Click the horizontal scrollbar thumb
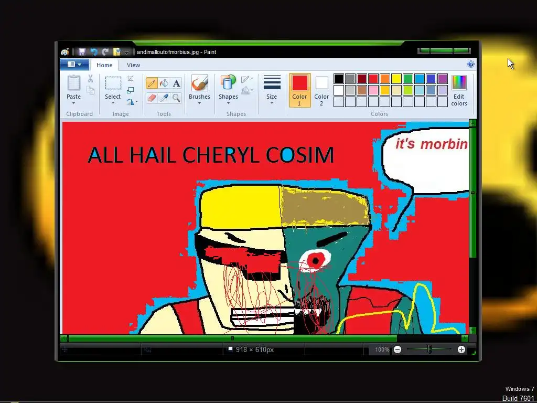This screenshot has width=537, height=403. [232, 338]
